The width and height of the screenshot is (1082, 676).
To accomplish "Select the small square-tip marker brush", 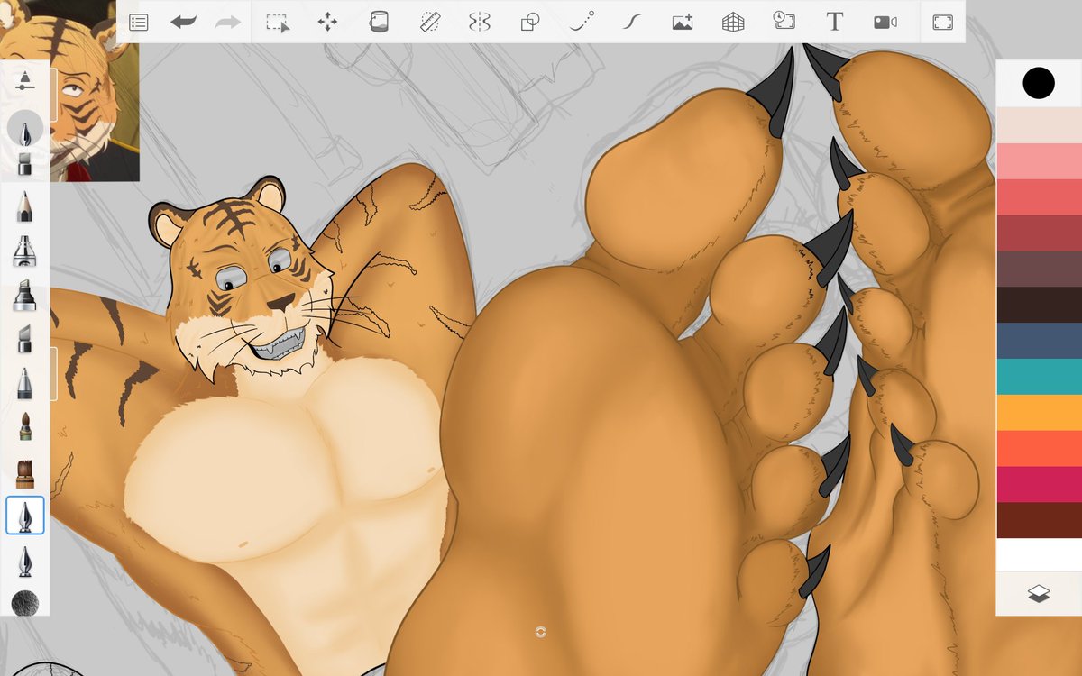I will pos(25,165).
